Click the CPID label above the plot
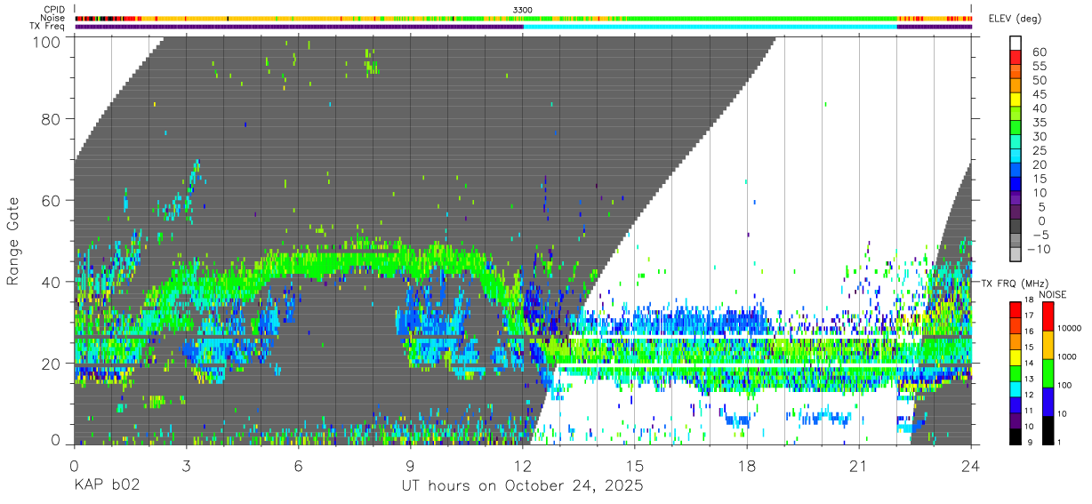 click(x=53, y=9)
